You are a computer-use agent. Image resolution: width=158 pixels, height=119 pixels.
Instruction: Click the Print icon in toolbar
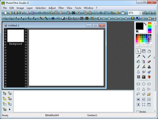pyautogui.click(x=27, y=13)
